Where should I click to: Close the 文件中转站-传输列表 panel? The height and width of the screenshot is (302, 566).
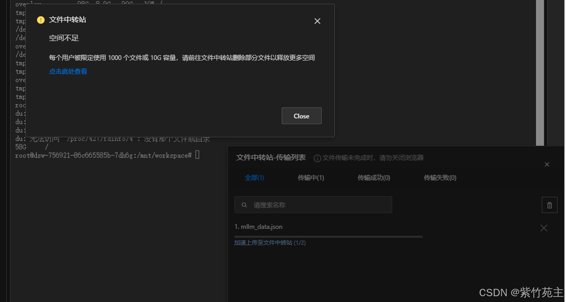pyautogui.click(x=547, y=165)
